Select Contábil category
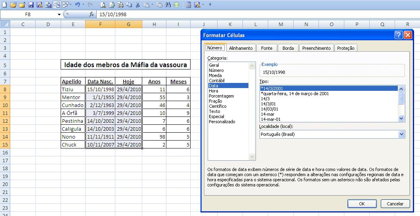 coord(228,81)
